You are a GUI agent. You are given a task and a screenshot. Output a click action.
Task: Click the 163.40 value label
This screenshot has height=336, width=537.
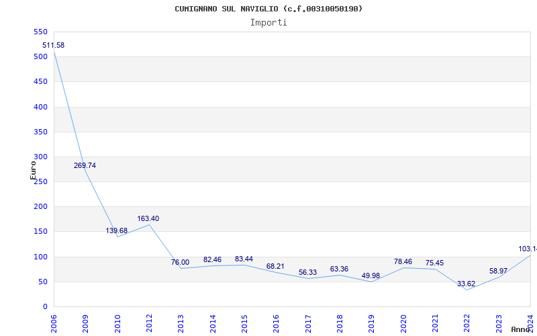pos(148,219)
